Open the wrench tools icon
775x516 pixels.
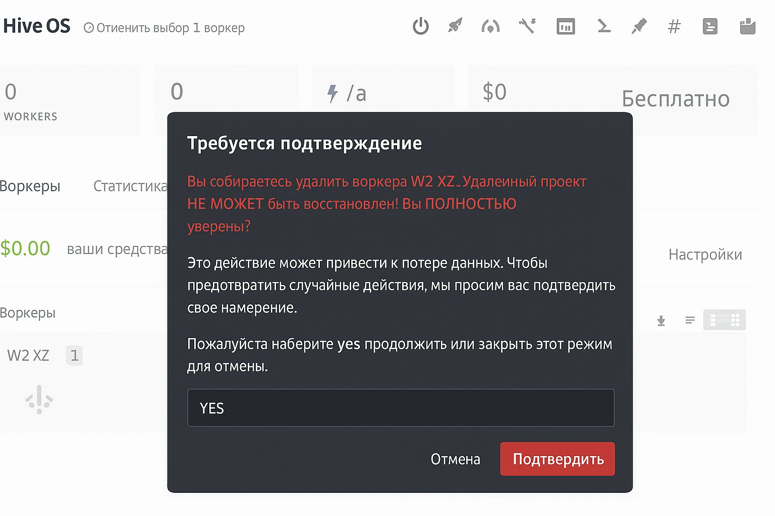point(527,26)
